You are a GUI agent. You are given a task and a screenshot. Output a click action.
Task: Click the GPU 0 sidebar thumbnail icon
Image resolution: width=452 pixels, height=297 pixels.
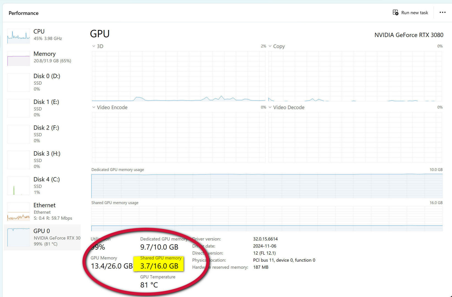(18, 237)
